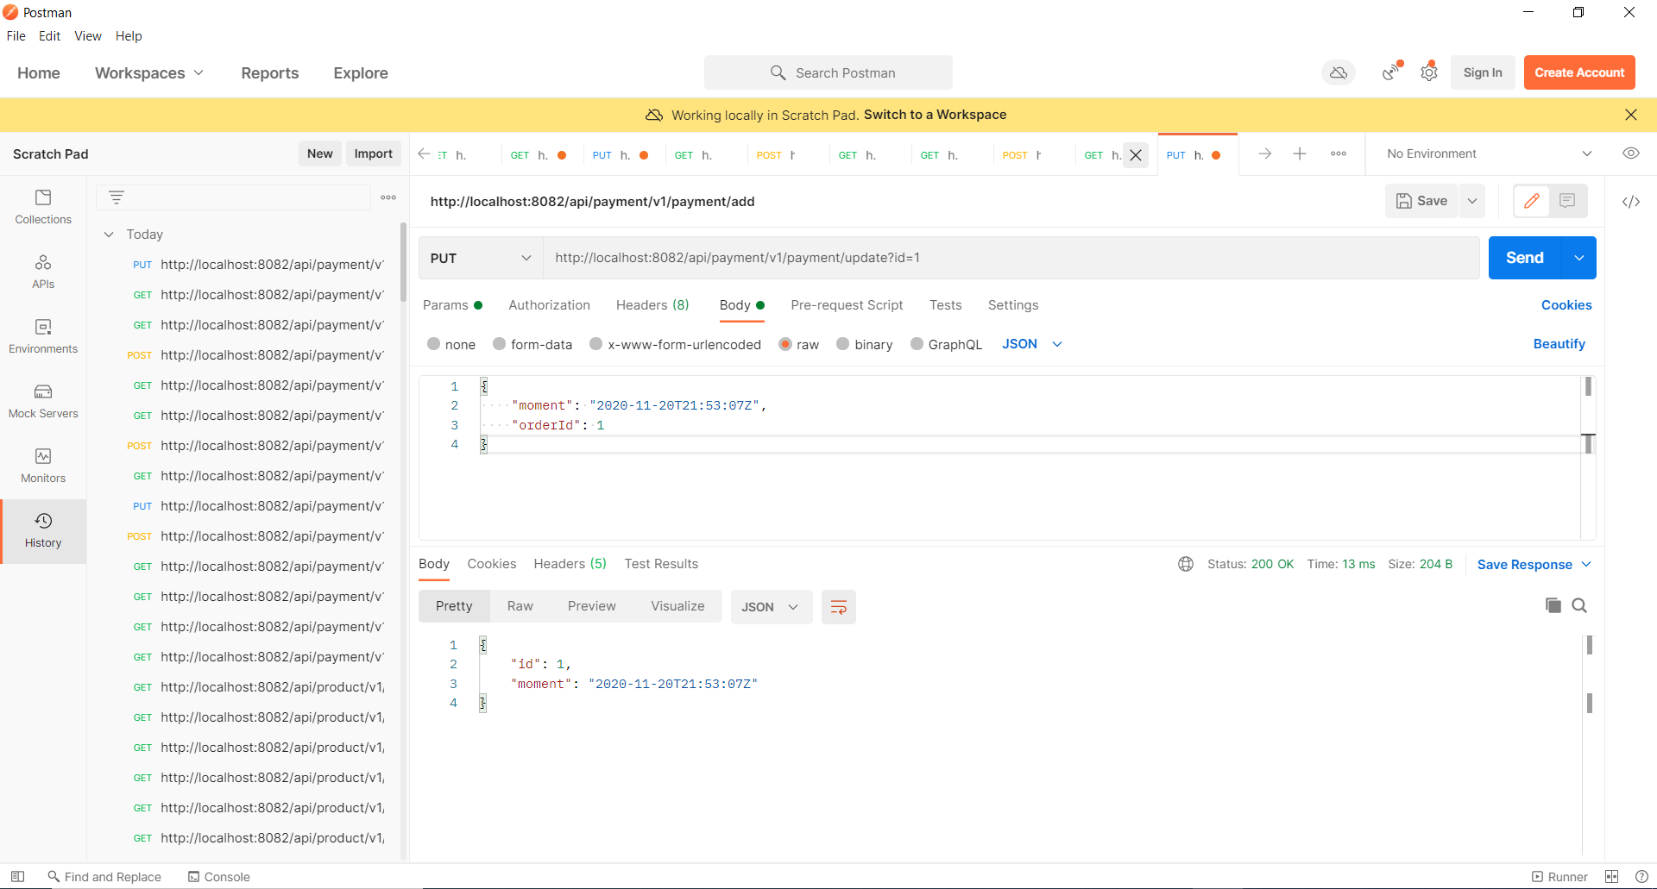Search within the response body
This screenshot has height=889, width=1657.
[1579, 605]
